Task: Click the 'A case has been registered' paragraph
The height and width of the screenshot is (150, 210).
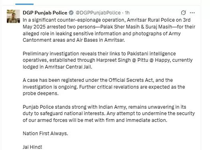Action: pos(104,87)
